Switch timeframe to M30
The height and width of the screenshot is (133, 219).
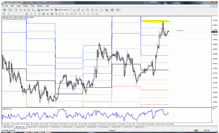[x=76, y=14]
